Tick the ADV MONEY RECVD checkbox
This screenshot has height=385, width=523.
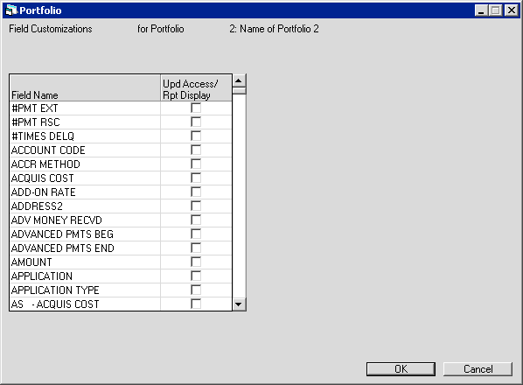click(x=196, y=220)
